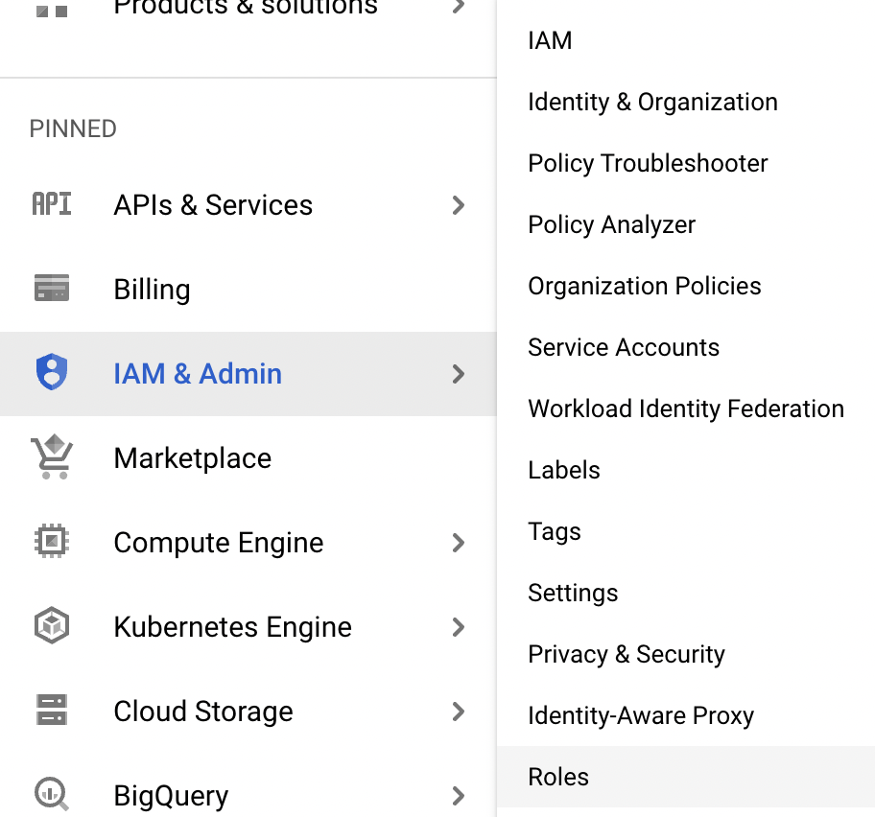
Task: Open the Marketplace menu entry
Action: coord(248,457)
